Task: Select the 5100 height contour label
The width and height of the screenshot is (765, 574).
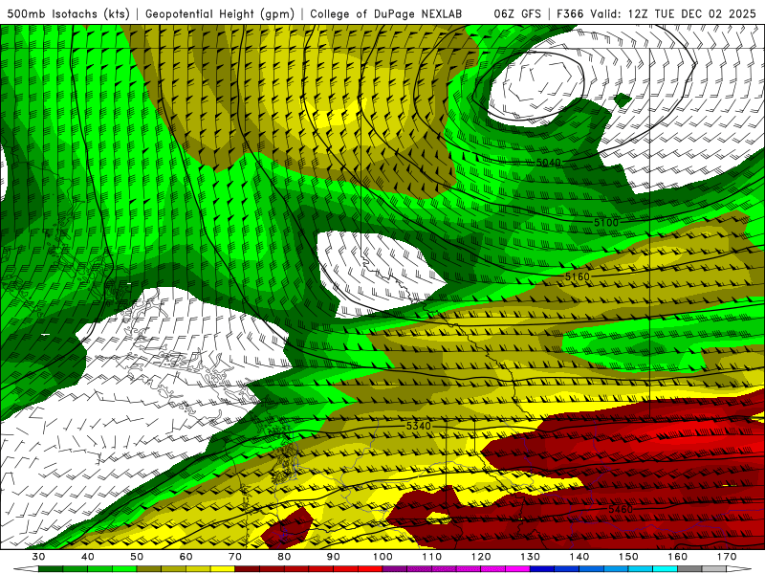Action: pyautogui.click(x=606, y=223)
